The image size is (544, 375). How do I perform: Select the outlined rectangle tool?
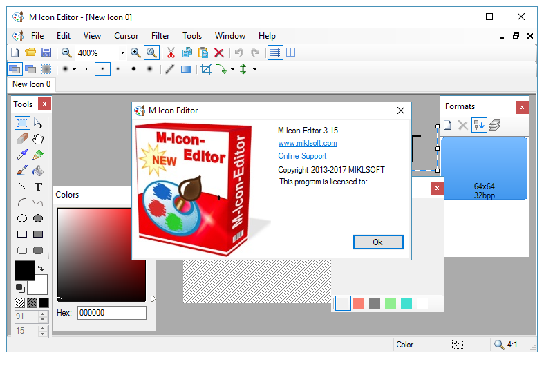[x=22, y=234]
